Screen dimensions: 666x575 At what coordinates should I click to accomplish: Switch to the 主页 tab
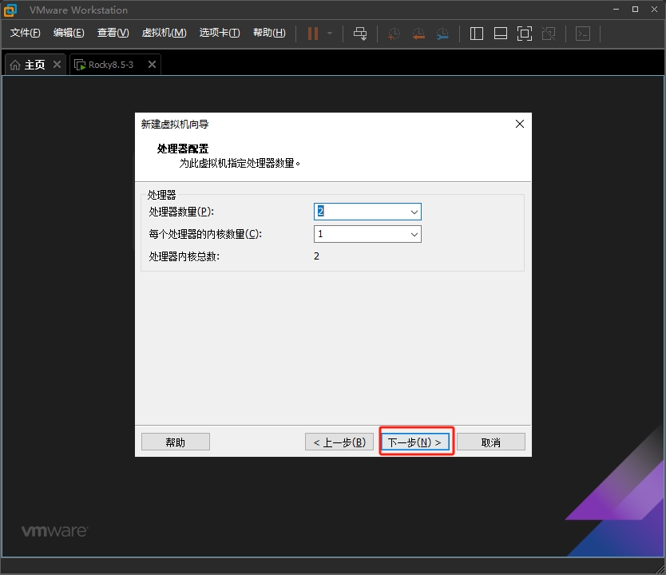35,65
